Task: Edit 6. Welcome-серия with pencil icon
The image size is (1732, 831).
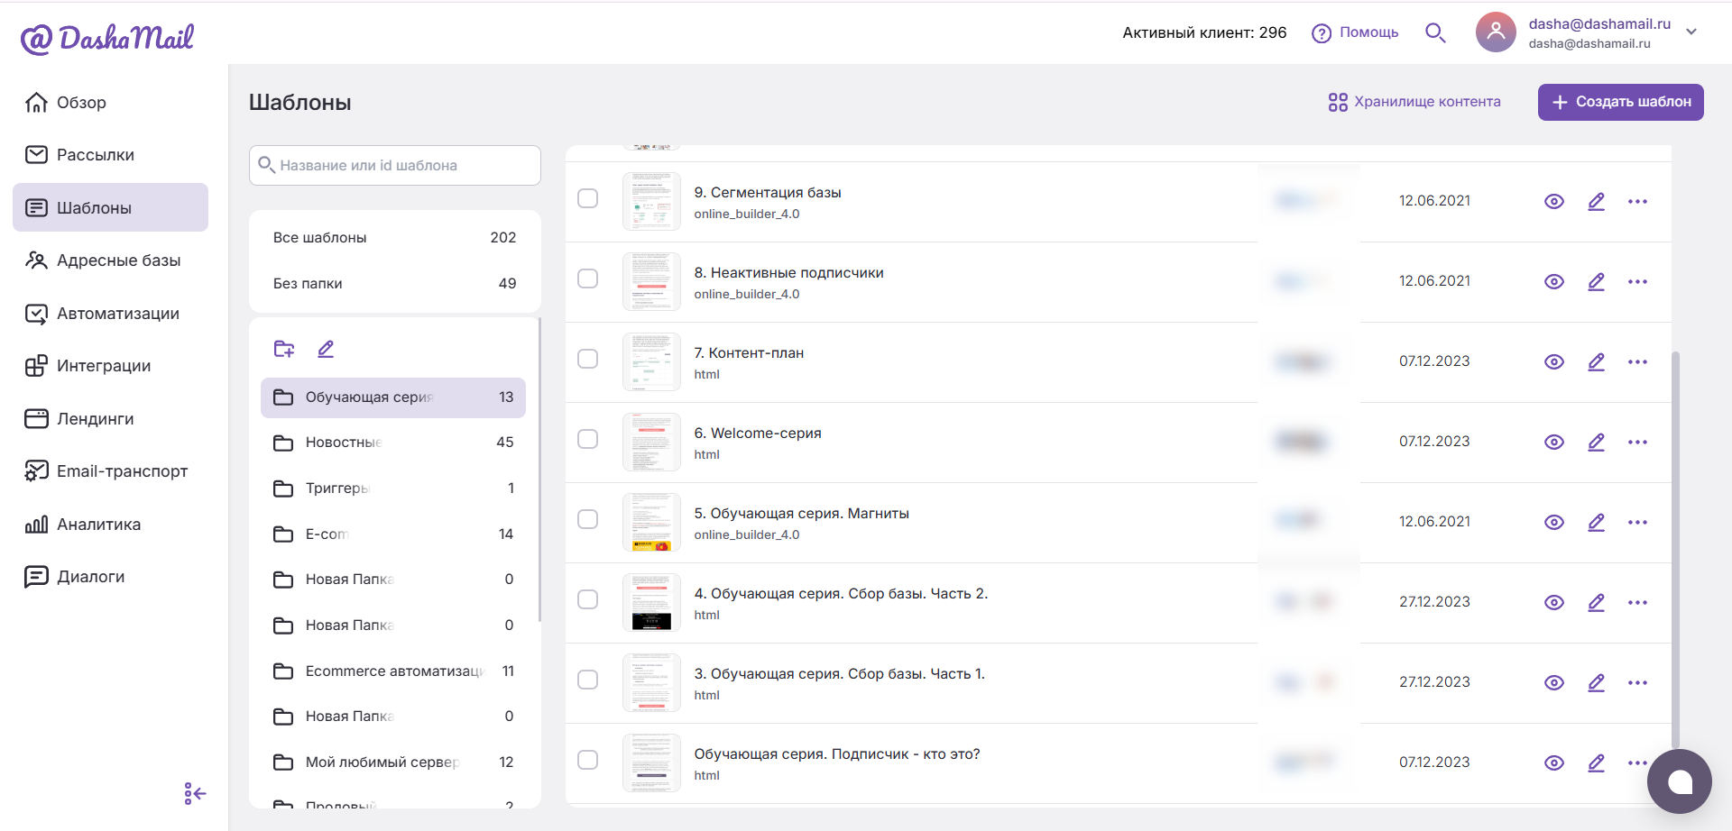Action: 1596,443
